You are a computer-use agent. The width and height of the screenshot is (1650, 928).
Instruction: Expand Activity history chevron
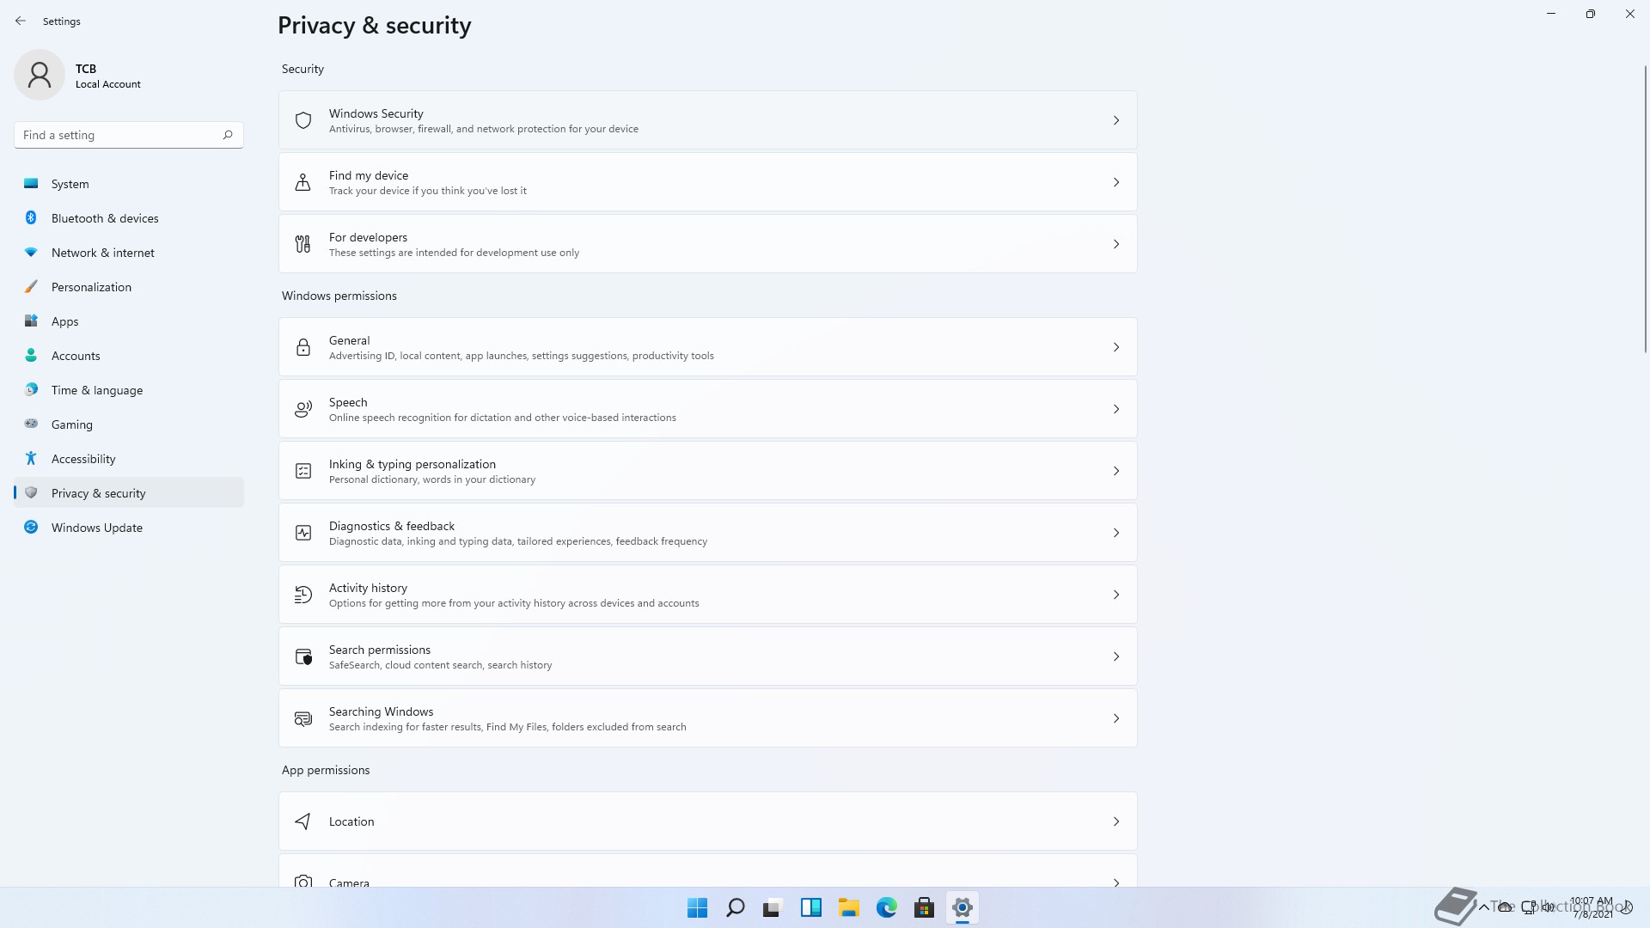(1116, 595)
